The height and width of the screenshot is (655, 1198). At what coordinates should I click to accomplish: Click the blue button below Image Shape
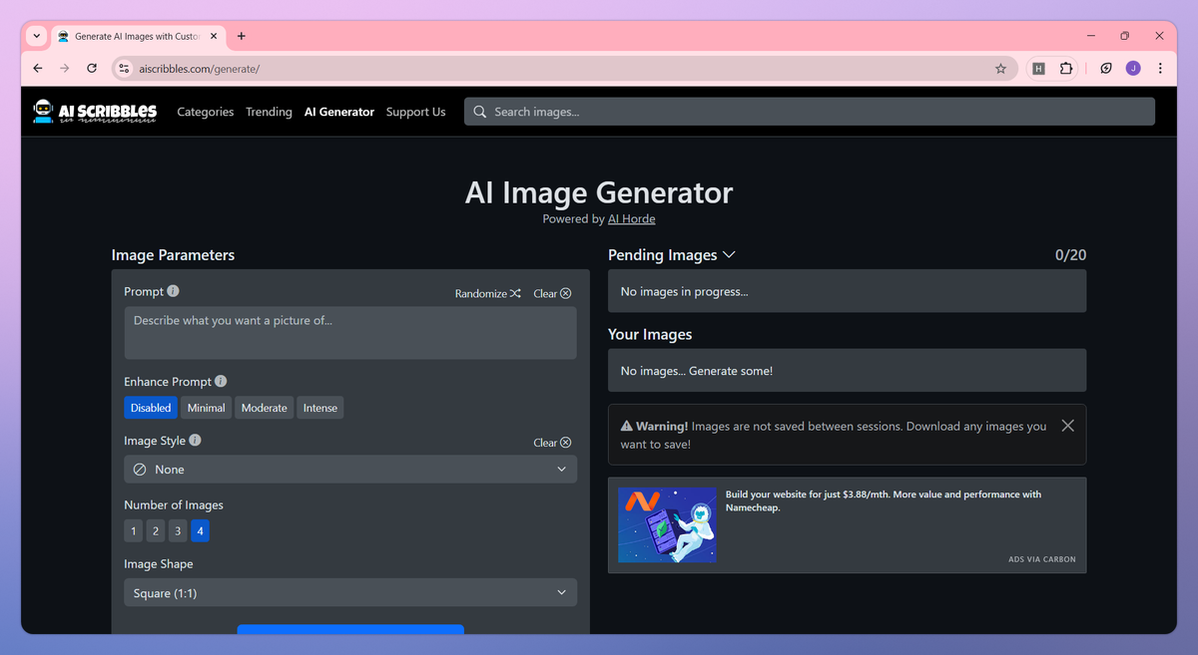350,629
